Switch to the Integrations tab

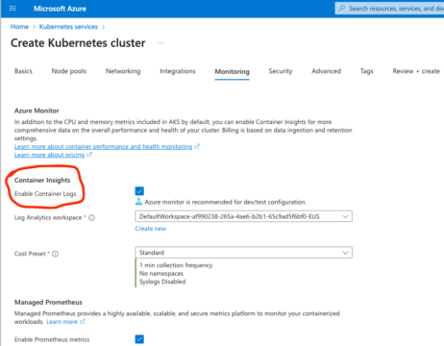178,71
